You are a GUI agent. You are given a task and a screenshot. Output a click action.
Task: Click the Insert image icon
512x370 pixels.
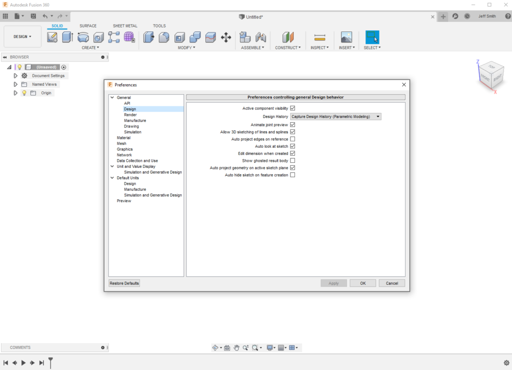pyautogui.click(x=346, y=37)
